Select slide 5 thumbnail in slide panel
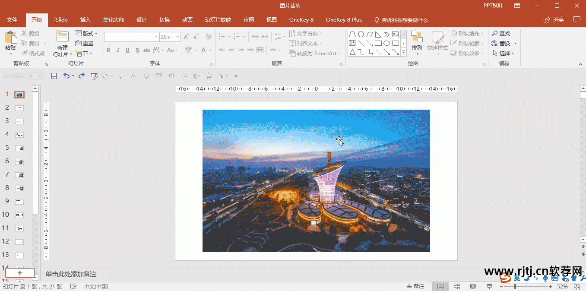The width and height of the screenshot is (586, 291). click(19, 148)
